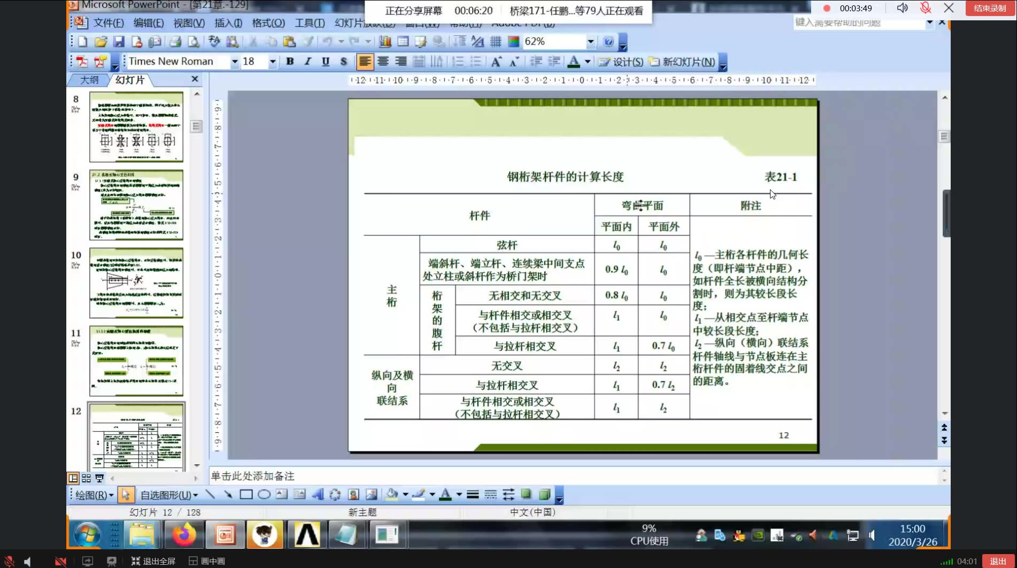The width and height of the screenshot is (1017, 568).
Task: Insert a horizontal text box
Action: click(282, 495)
